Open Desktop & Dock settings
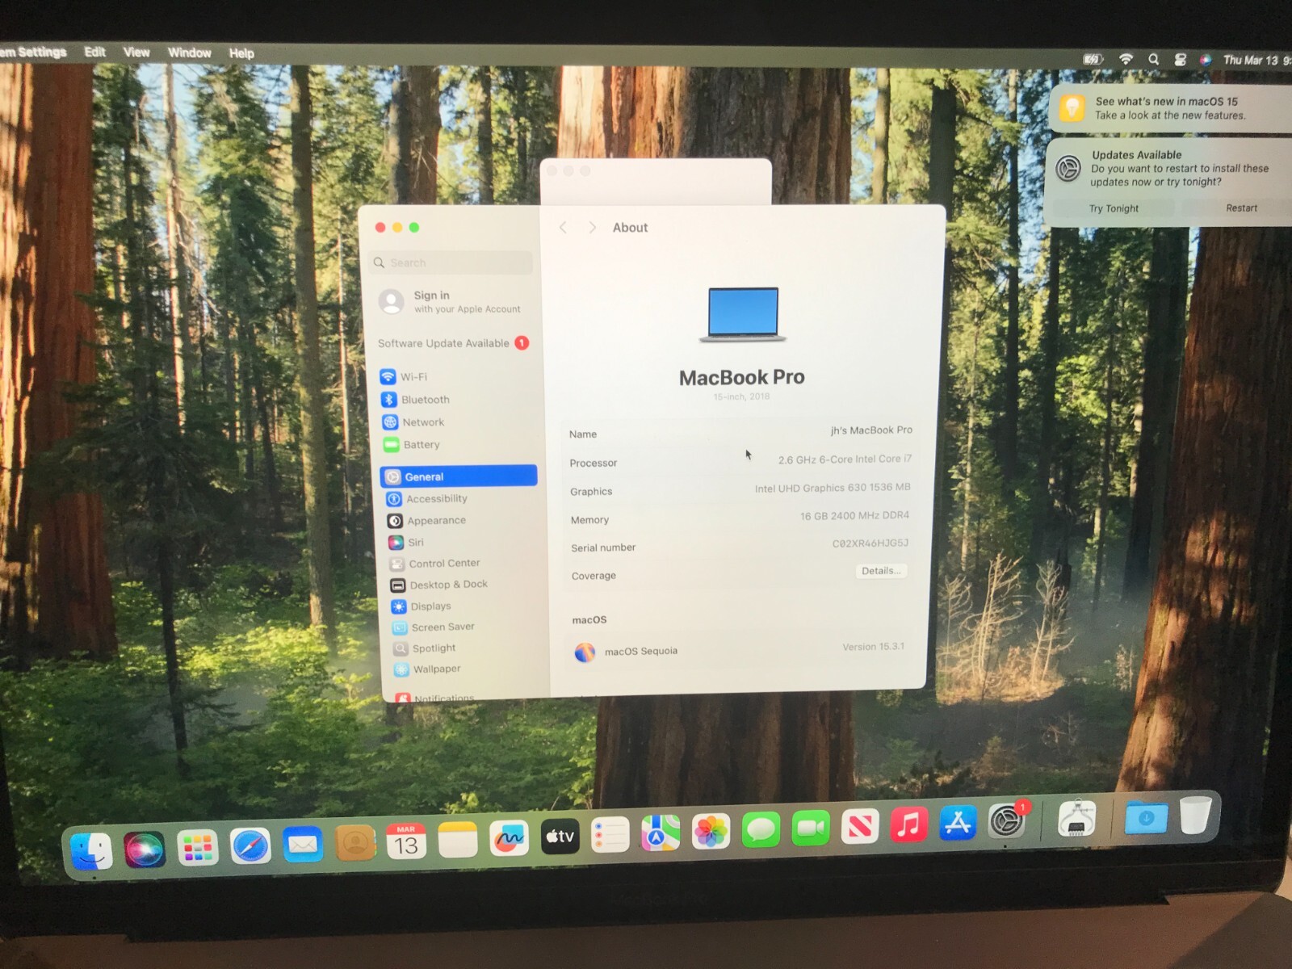The height and width of the screenshot is (969, 1292). point(447,585)
